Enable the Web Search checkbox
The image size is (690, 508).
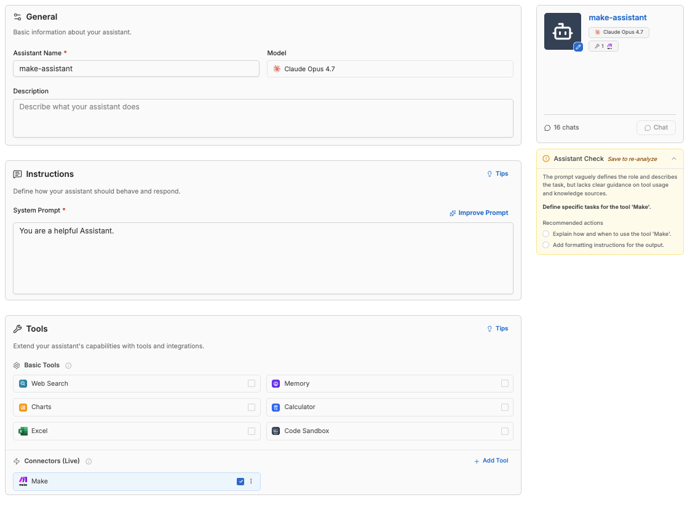tap(252, 383)
